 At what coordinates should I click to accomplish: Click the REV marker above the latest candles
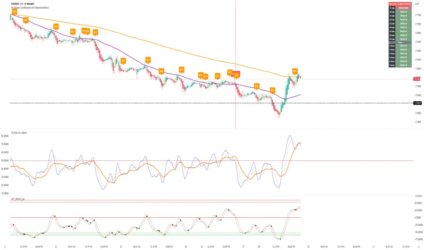(x=295, y=71)
